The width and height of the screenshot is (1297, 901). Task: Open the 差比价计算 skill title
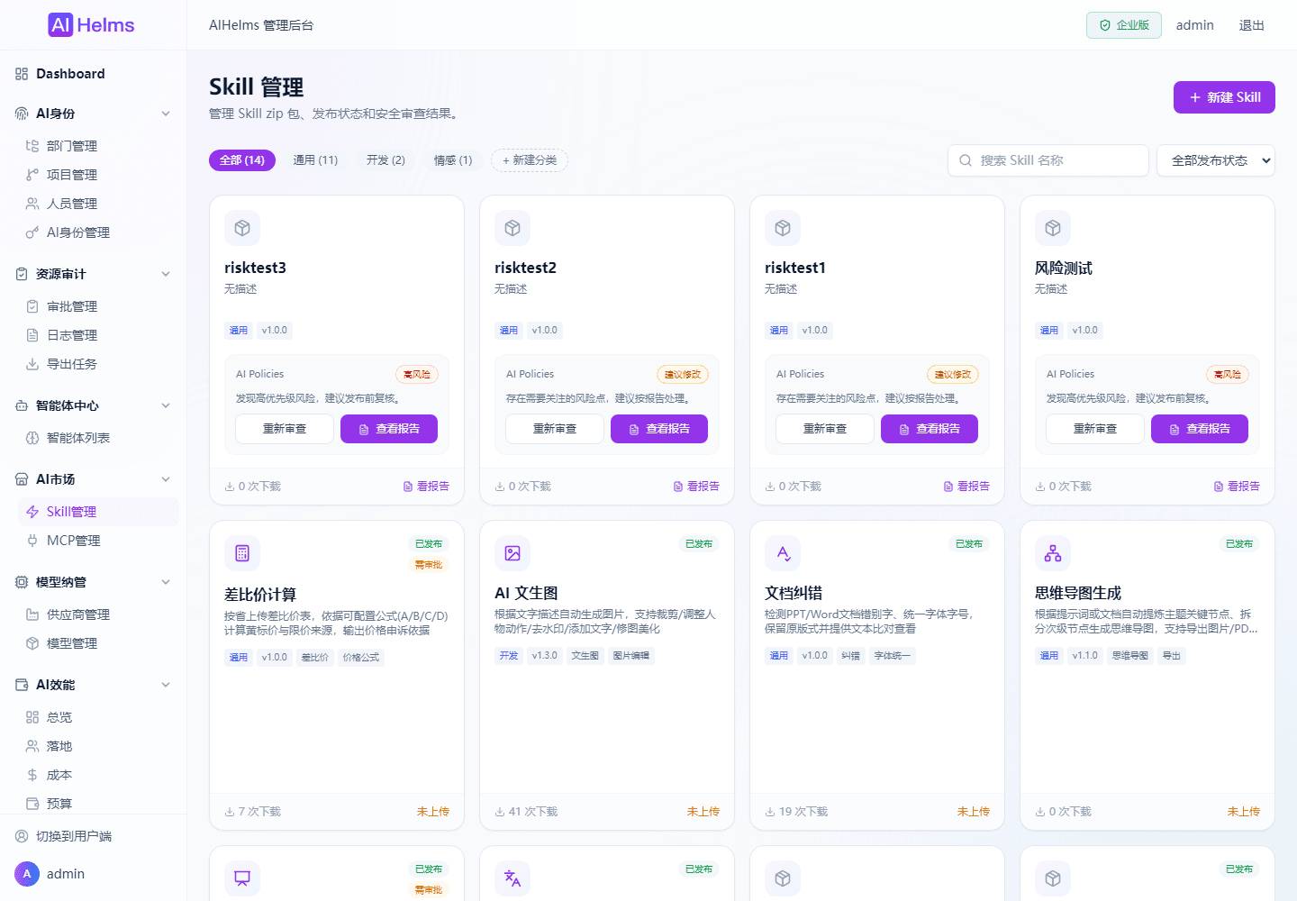[x=260, y=595]
